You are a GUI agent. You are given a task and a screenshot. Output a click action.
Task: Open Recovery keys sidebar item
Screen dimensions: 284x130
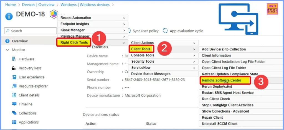click(x=30, y=68)
